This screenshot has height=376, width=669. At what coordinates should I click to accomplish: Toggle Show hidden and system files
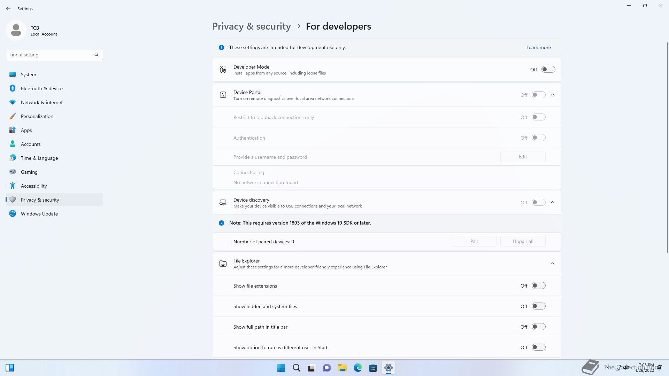[x=538, y=306]
